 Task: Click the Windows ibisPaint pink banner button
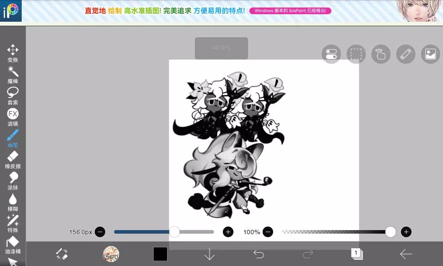(290, 11)
